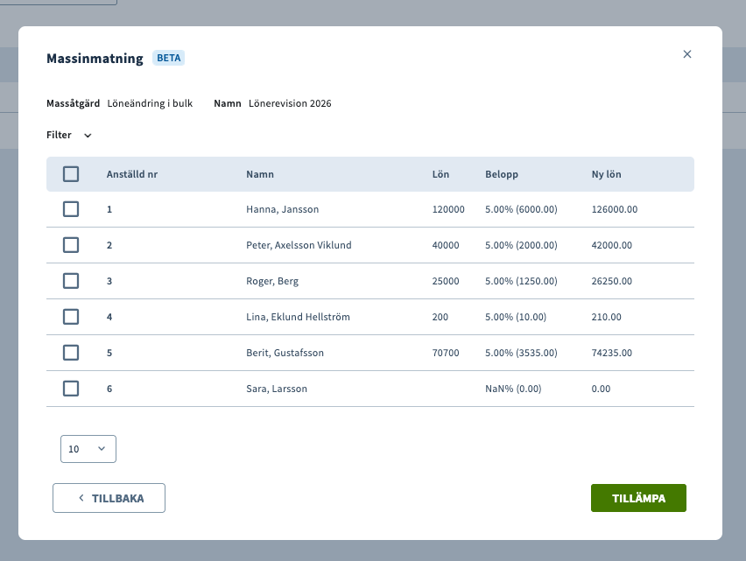Enable checkbox for Sara, Larsson
This screenshot has width=746, height=561.
coord(71,389)
